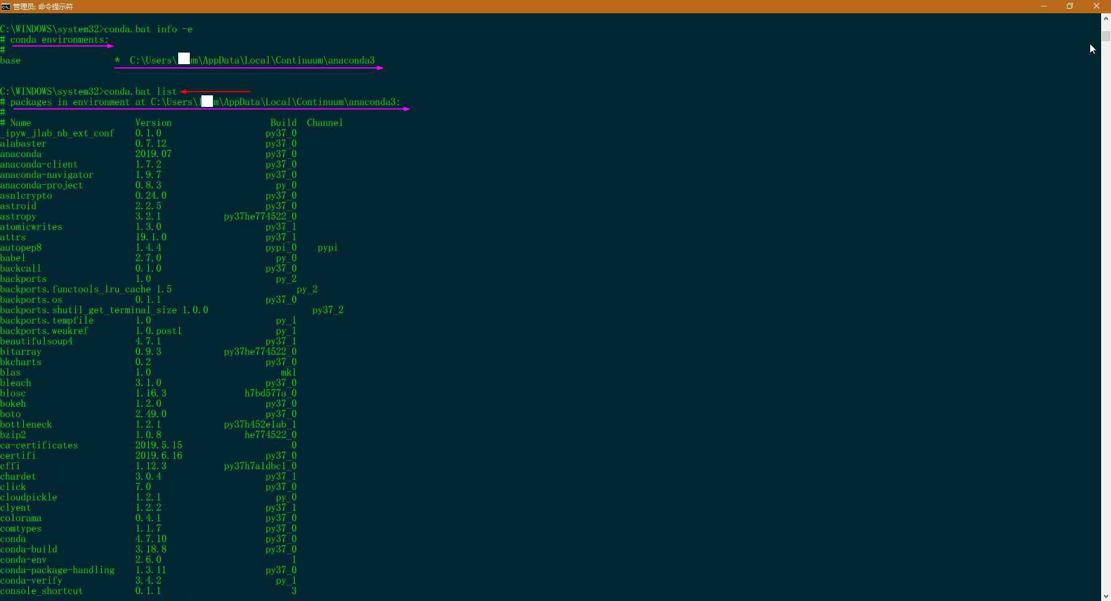The height and width of the screenshot is (601, 1111).
Task: Click the 'astroid' package name
Action: coord(18,206)
